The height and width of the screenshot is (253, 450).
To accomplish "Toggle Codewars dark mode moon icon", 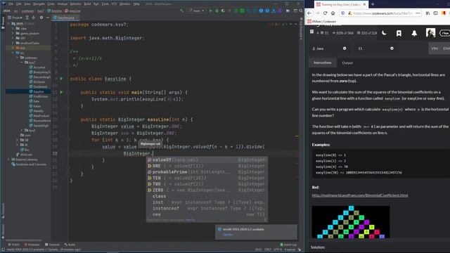I will pos(385,33).
